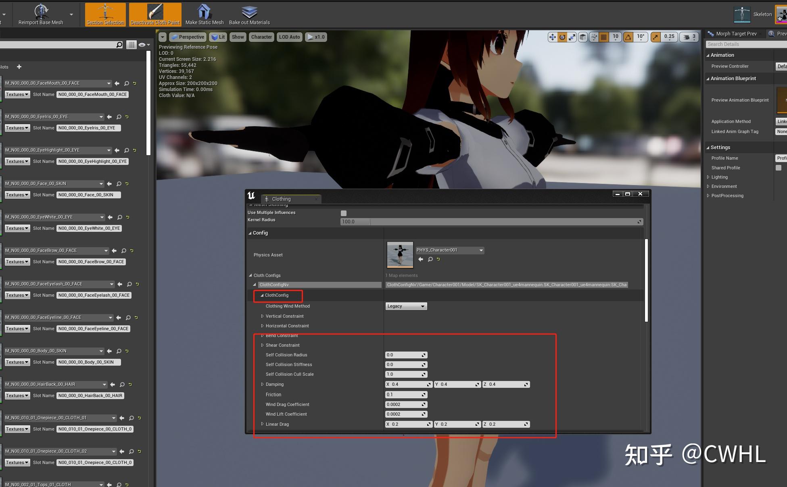The width and height of the screenshot is (787, 487).
Task: Click the Character button in the viewport
Action: [261, 37]
